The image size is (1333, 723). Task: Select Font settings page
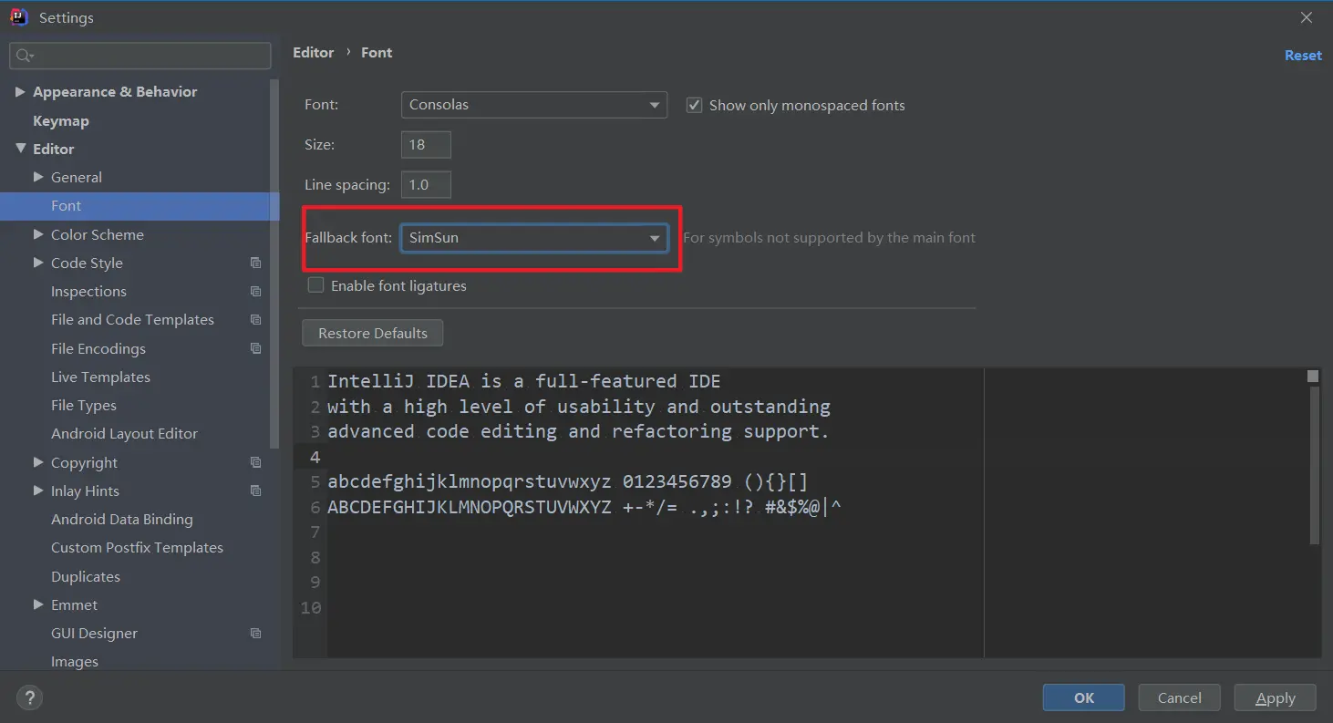(139, 206)
